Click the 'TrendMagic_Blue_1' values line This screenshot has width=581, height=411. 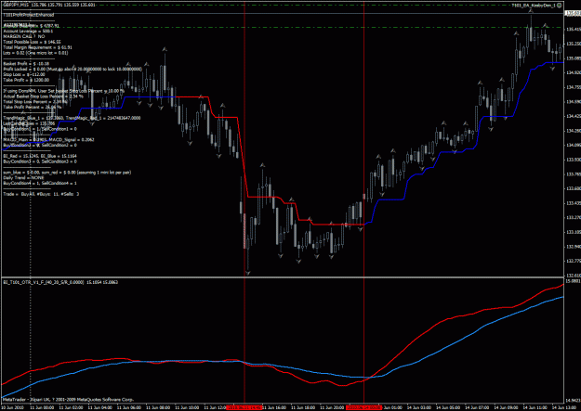pyautogui.click(x=72, y=118)
